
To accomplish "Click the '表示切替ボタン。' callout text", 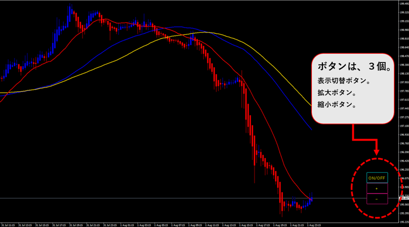I will [x=339, y=81].
